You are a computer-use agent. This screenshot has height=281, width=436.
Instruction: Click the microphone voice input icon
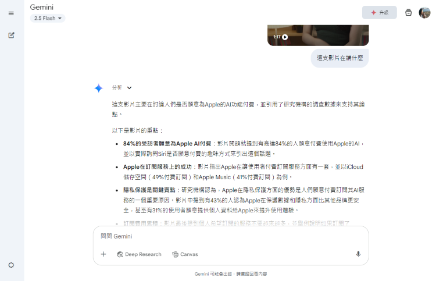click(358, 254)
